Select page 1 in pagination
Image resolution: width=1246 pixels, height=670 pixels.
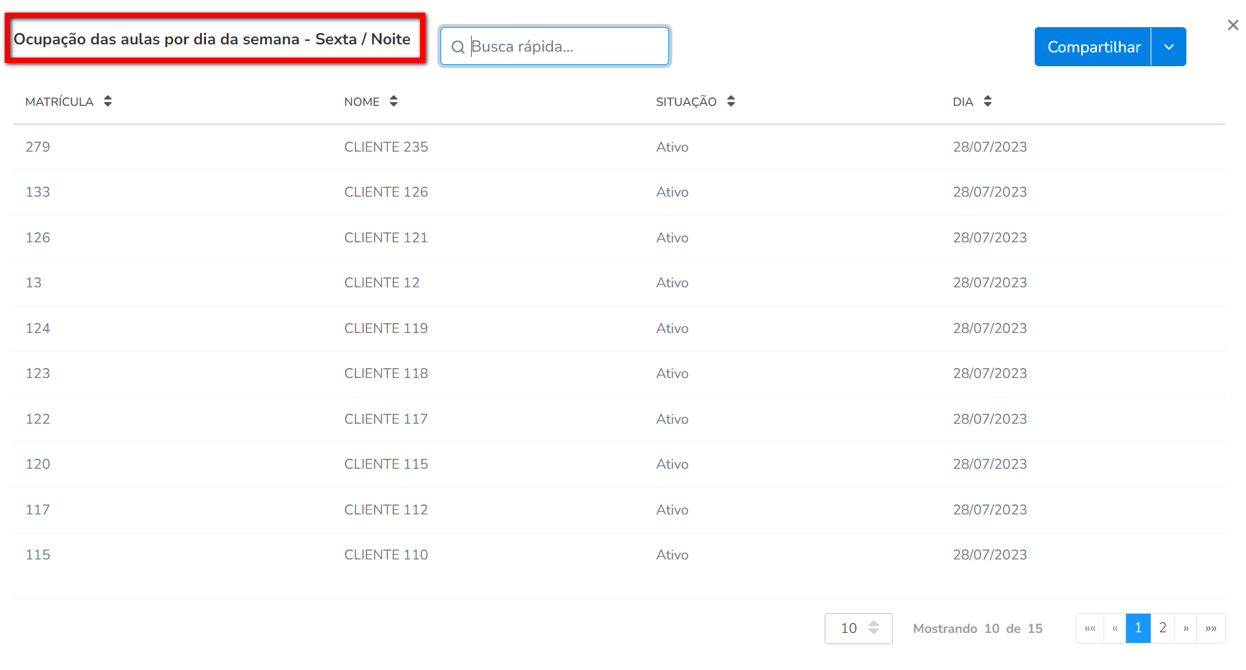pyautogui.click(x=1138, y=628)
